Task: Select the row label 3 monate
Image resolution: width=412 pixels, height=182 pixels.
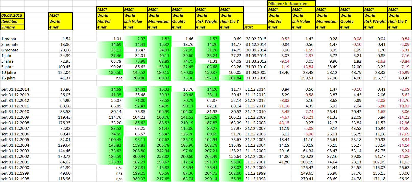Action: tap(10, 45)
